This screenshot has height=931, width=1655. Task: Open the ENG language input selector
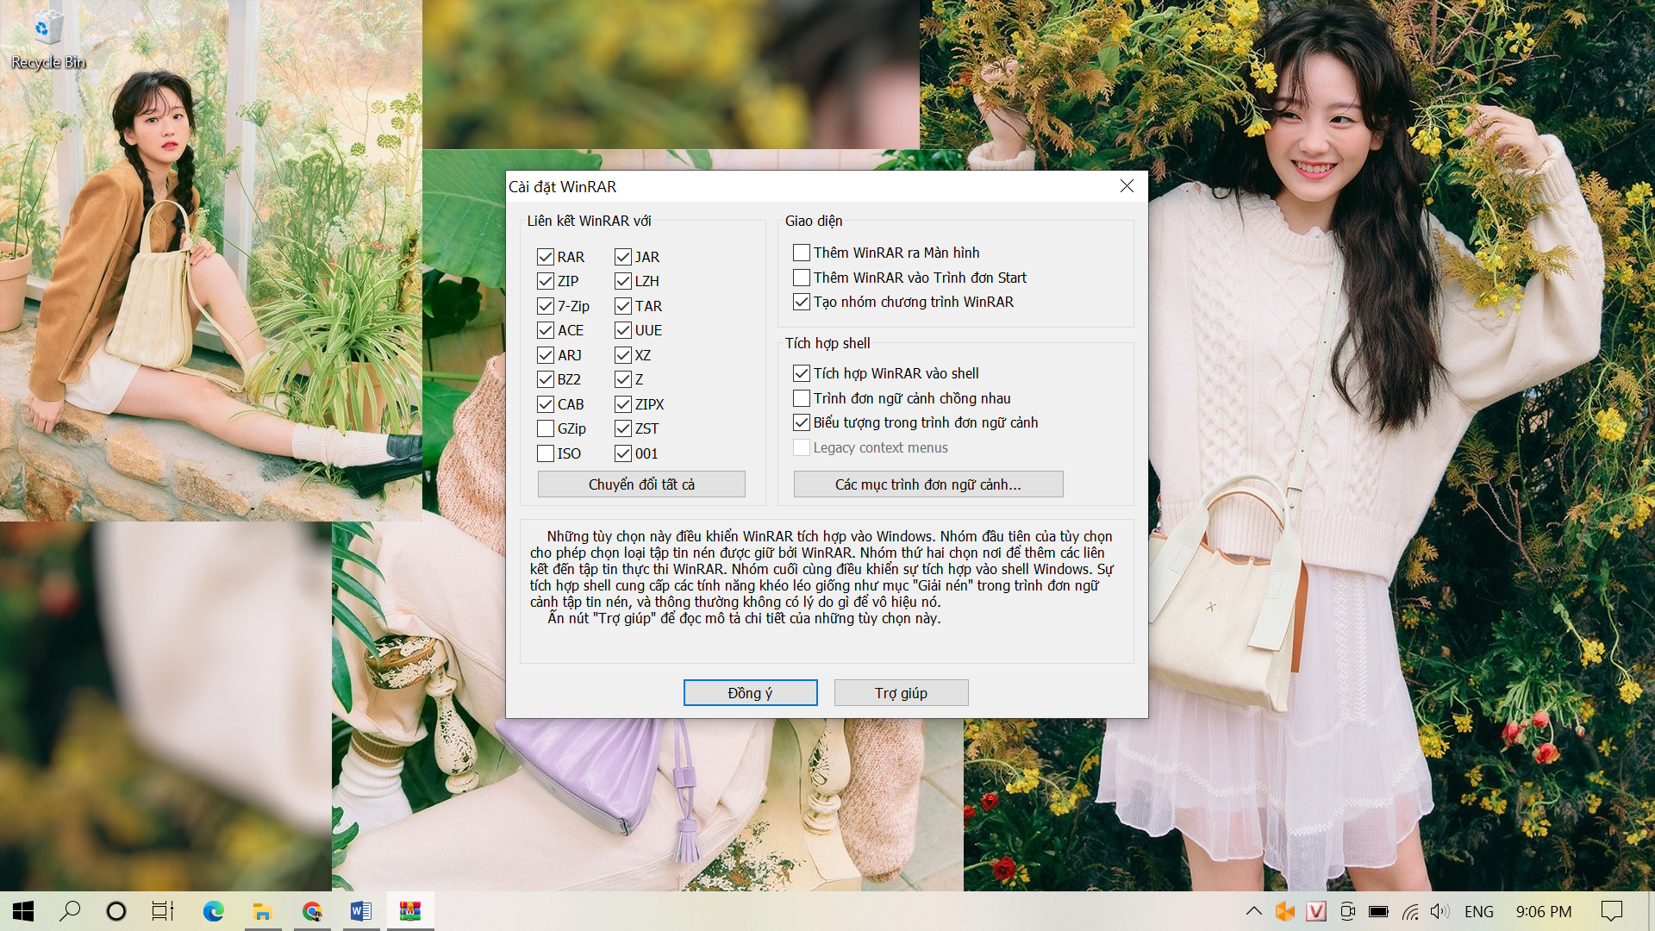coord(1478,911)
